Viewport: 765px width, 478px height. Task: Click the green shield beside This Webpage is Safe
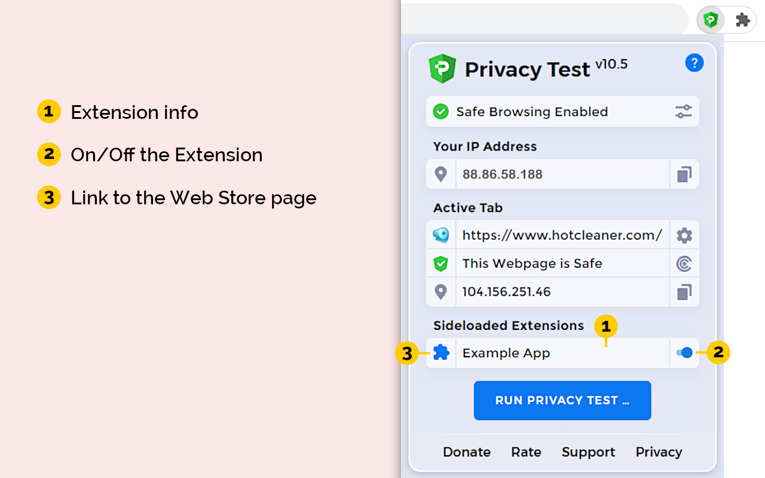[440, 263]
